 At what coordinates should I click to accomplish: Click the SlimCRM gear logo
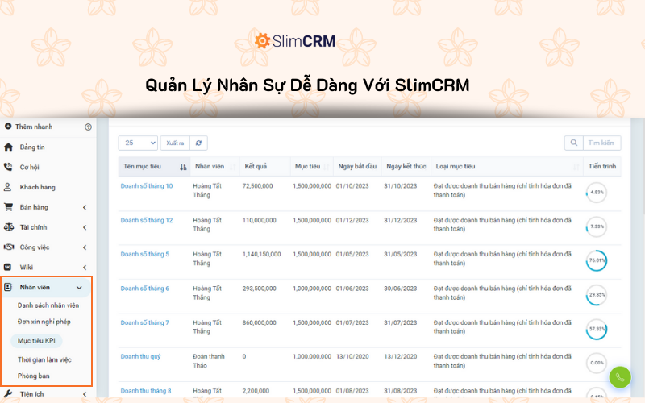[x=262, y=41]
